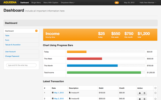Screen dimensions: 161x100
Task: Click the green Total Income progress bar
Action: click(x=104, y=73)
